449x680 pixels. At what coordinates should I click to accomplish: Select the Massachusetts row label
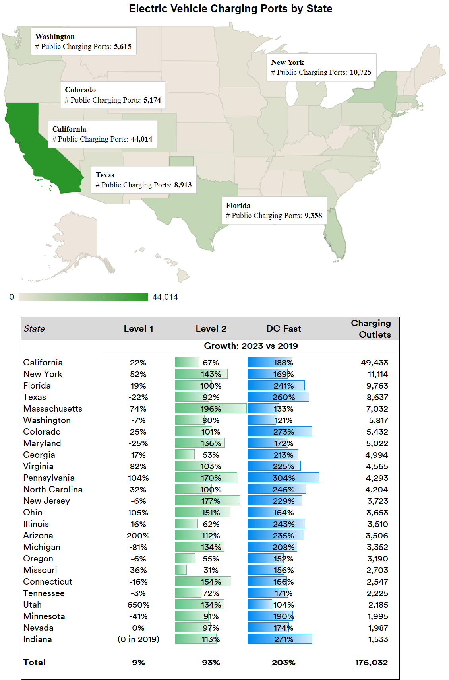coord(53,409)
